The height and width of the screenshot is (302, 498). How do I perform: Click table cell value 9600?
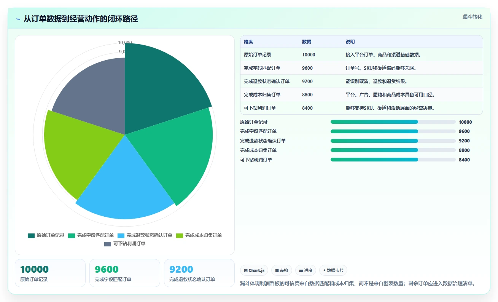(x=307, y=68)
